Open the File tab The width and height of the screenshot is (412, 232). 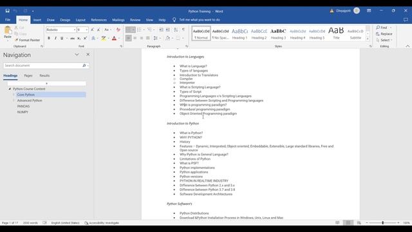(x=8, y=20)
